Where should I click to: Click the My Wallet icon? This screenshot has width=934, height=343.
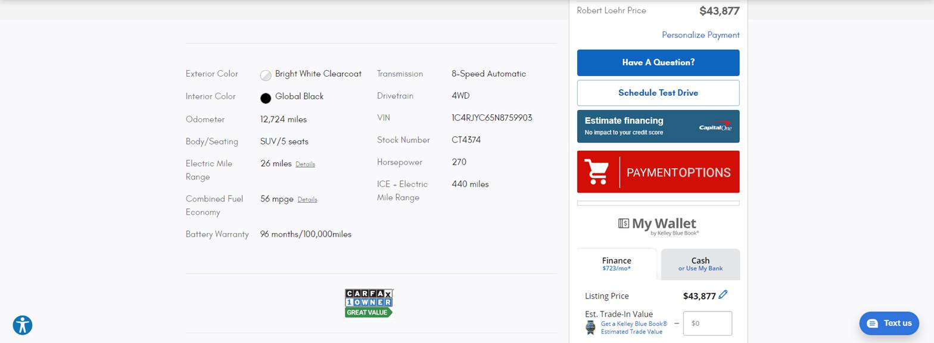point(624,224)
